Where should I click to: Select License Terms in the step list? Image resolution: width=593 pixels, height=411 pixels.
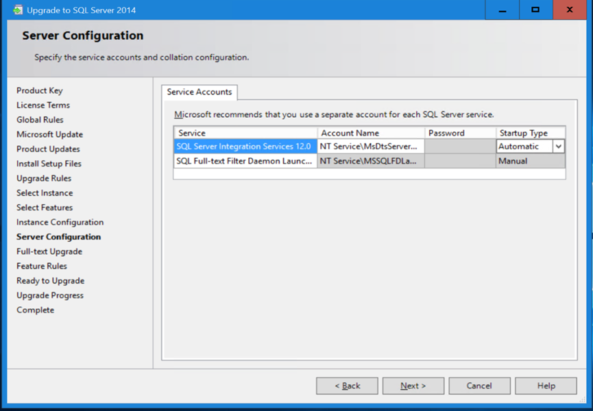(x=43, y=105)
